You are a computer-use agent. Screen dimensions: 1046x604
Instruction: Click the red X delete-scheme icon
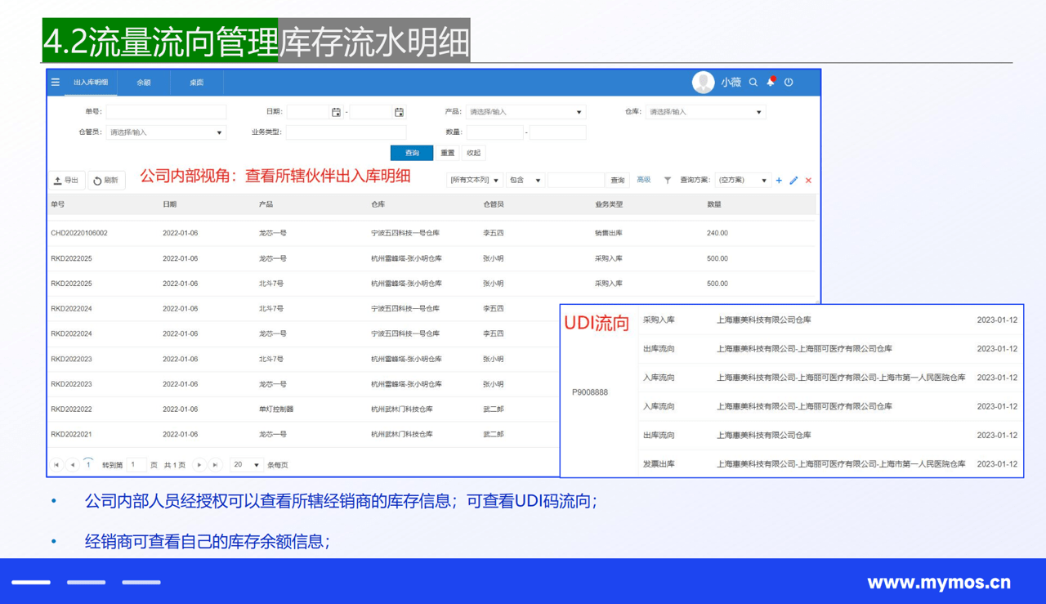coord(808,181)
